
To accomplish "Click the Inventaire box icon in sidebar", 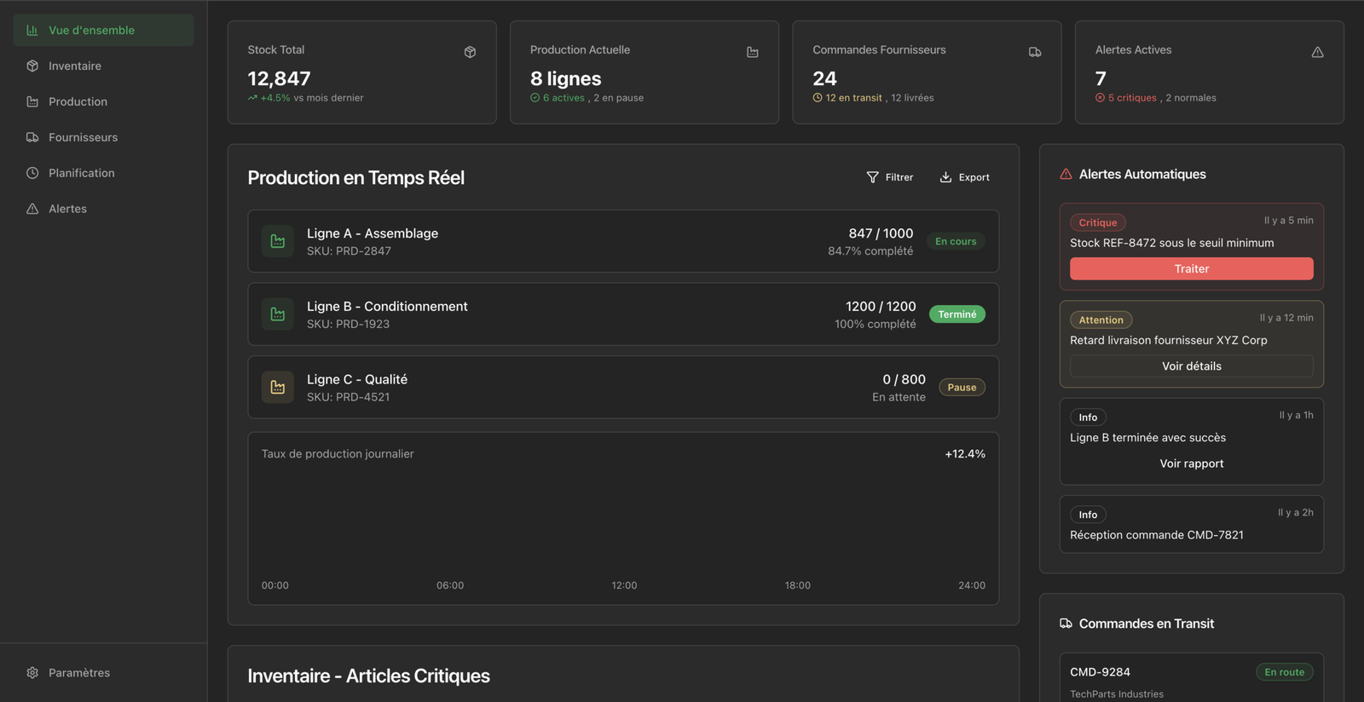I will click(x=32, y=66).
